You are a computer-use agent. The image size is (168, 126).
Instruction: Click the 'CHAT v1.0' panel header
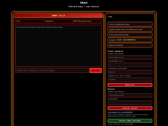tap(58, 16)
